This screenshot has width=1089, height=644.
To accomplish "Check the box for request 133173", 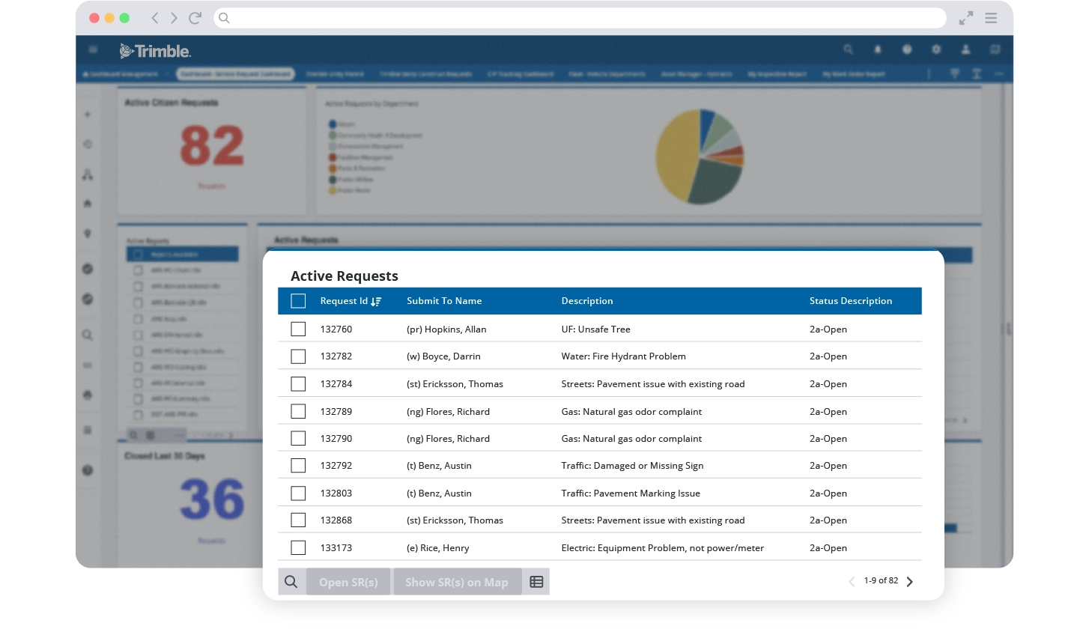I will [298, 547].
